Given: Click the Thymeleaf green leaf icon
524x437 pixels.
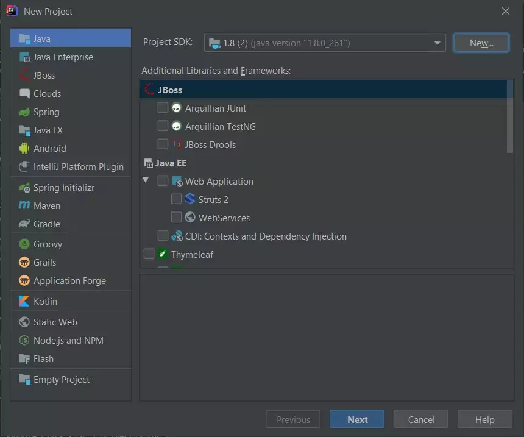Looking at the screenshot, I should click(x=163, y=254).
